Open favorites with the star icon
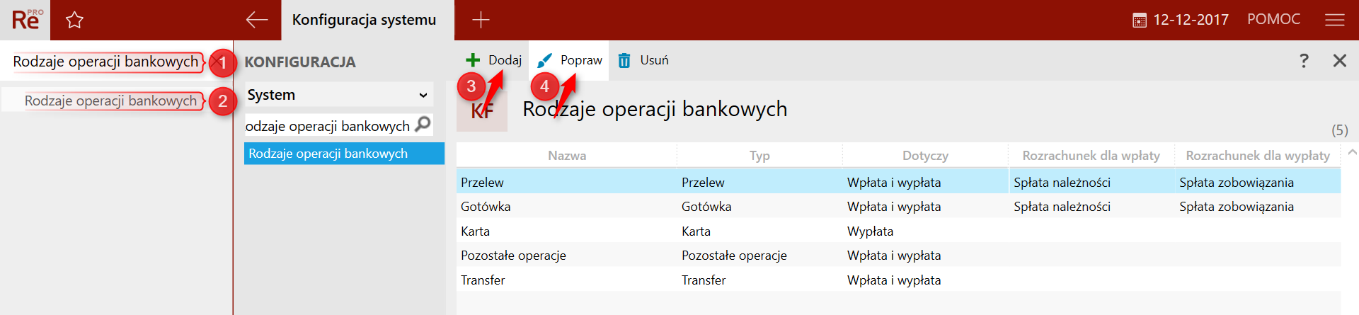The width and height of the screenshot is (1359, 315). tap(74, 20)
